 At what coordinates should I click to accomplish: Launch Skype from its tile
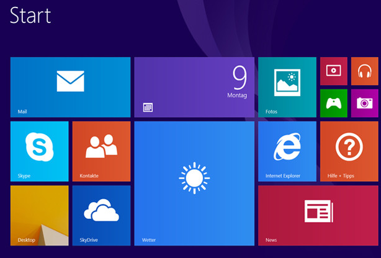point(39,151)
